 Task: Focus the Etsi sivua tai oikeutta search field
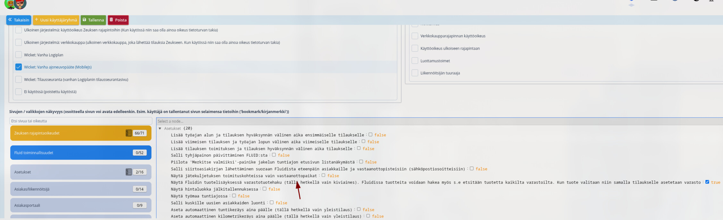click(81, 121)
